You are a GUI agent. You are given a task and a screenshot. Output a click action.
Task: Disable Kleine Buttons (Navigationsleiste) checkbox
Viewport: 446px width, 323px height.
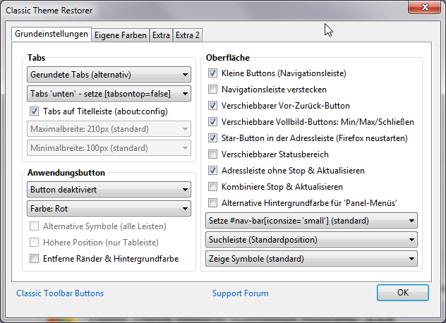(x=213, y=73)
